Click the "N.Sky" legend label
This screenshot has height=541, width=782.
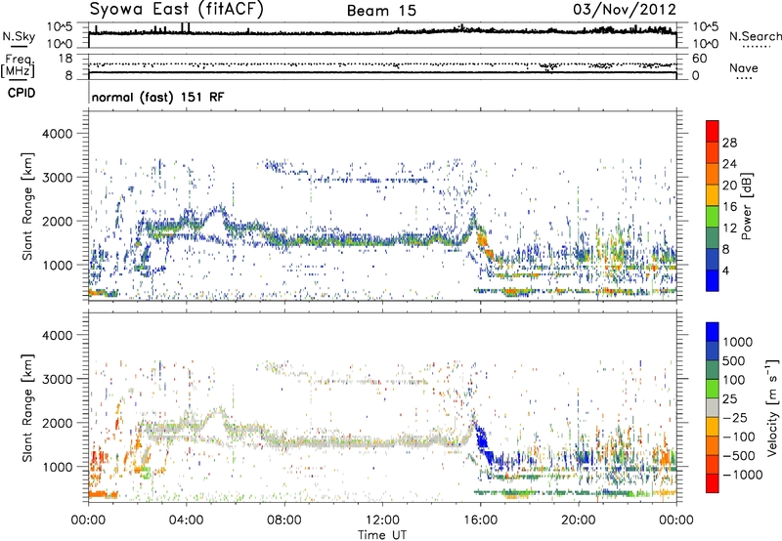tap(19, 36)
